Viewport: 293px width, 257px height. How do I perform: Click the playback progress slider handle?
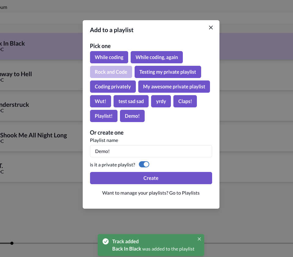(x=12, y=243)
